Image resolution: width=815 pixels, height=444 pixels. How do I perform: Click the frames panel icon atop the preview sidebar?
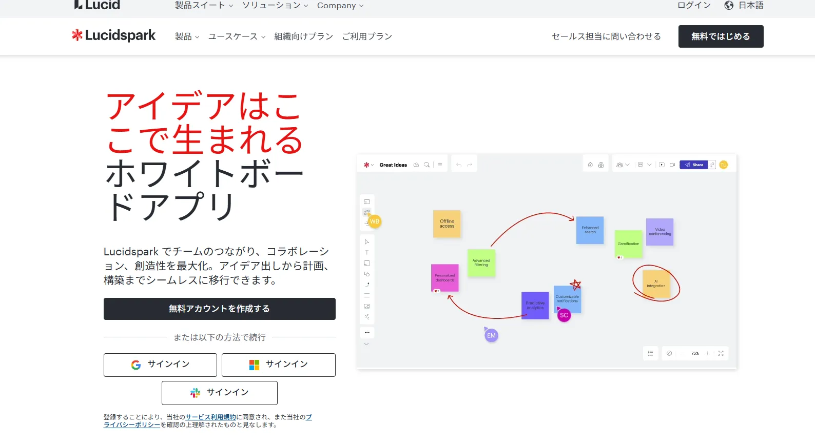(x=367, y=201)
